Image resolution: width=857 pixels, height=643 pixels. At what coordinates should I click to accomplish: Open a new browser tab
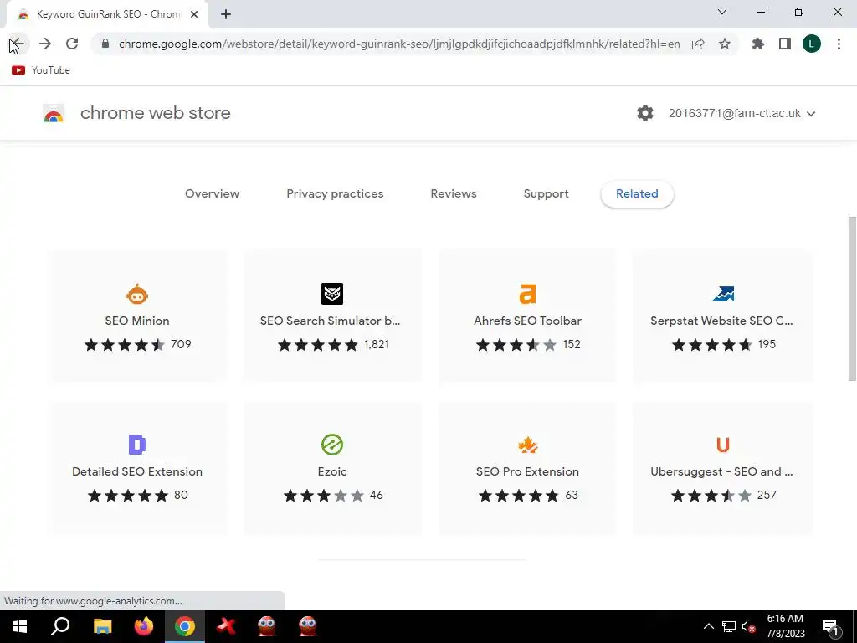(226, 14)
